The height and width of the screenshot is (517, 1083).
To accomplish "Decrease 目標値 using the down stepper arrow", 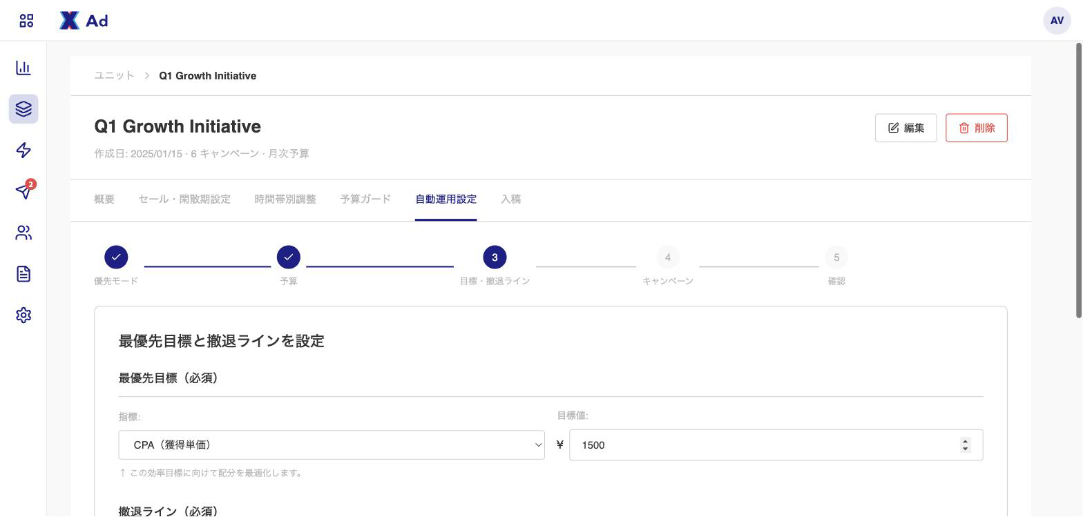I will [x=965, y=449].
